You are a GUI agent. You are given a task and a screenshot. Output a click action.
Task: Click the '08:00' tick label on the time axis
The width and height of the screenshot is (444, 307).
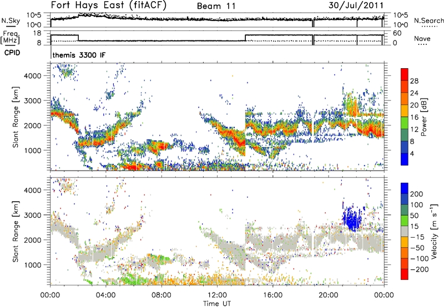pyautogui.click(x=162, y=295)
